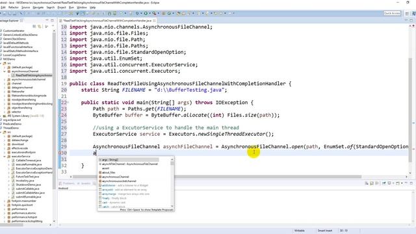Open the Help menu
The width and height of the screenshot is (416, 234).
coord(92,7)
